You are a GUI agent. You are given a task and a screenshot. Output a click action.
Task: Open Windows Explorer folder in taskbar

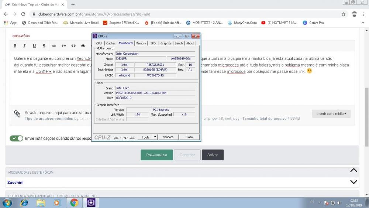pyautogui.click(x=41, y=202)
